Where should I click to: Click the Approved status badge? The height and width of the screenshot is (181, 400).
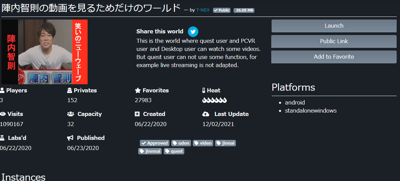tap(155, 143)
